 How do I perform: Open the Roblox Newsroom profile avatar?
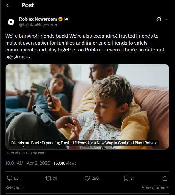(11, 22)
